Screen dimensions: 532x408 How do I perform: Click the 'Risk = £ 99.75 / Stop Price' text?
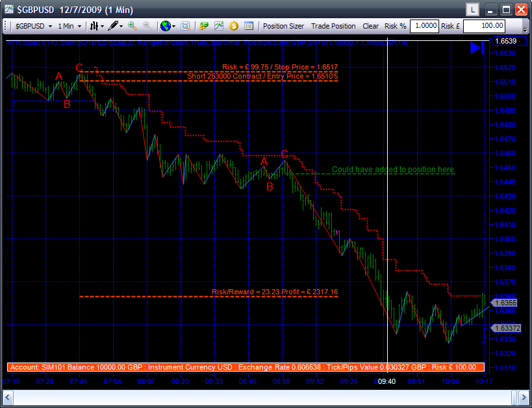[280, 67]
